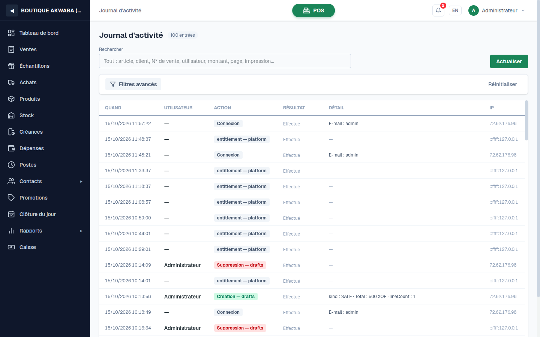540x337 pixels.
Task: Click the 100 entrées count badge
Action: coord(183,35)
